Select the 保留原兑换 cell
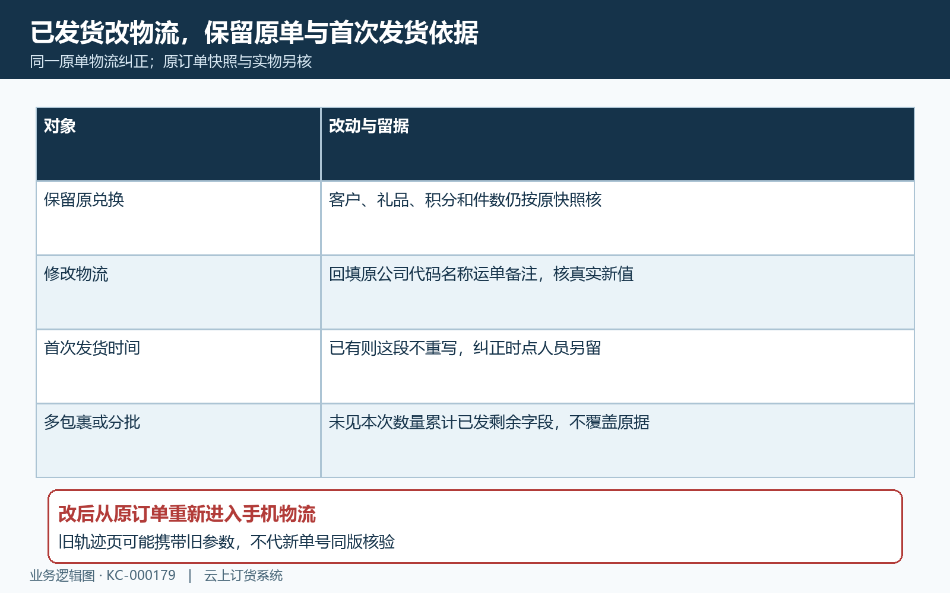950x593 pixels. [x=178, y=218]
